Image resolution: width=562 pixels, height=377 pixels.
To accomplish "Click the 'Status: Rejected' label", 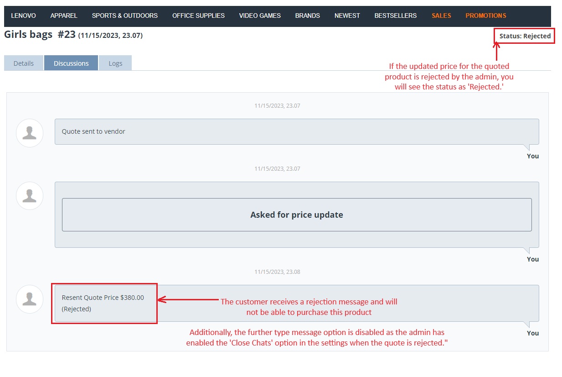I will coord(525,36).
